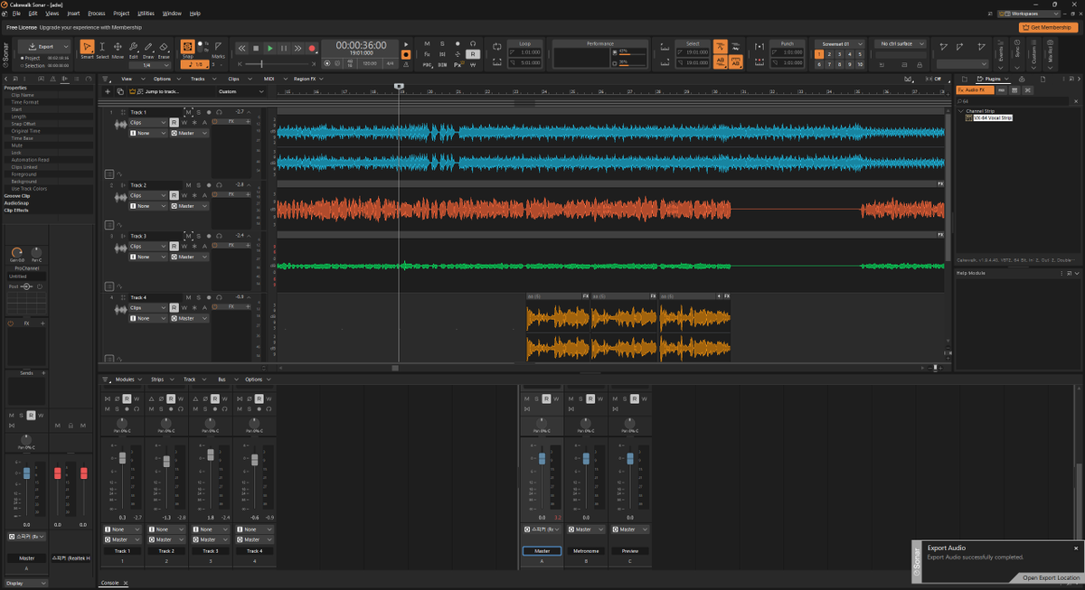This screenshot has width=1085, height=590.
Task: Click Get Membership button
Action: point(1049,27)
